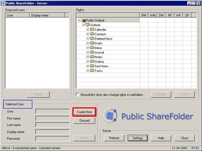Viewport: 202px width, 151px height.
Task: Click the Display name column header
Action: tap(47, 15)
